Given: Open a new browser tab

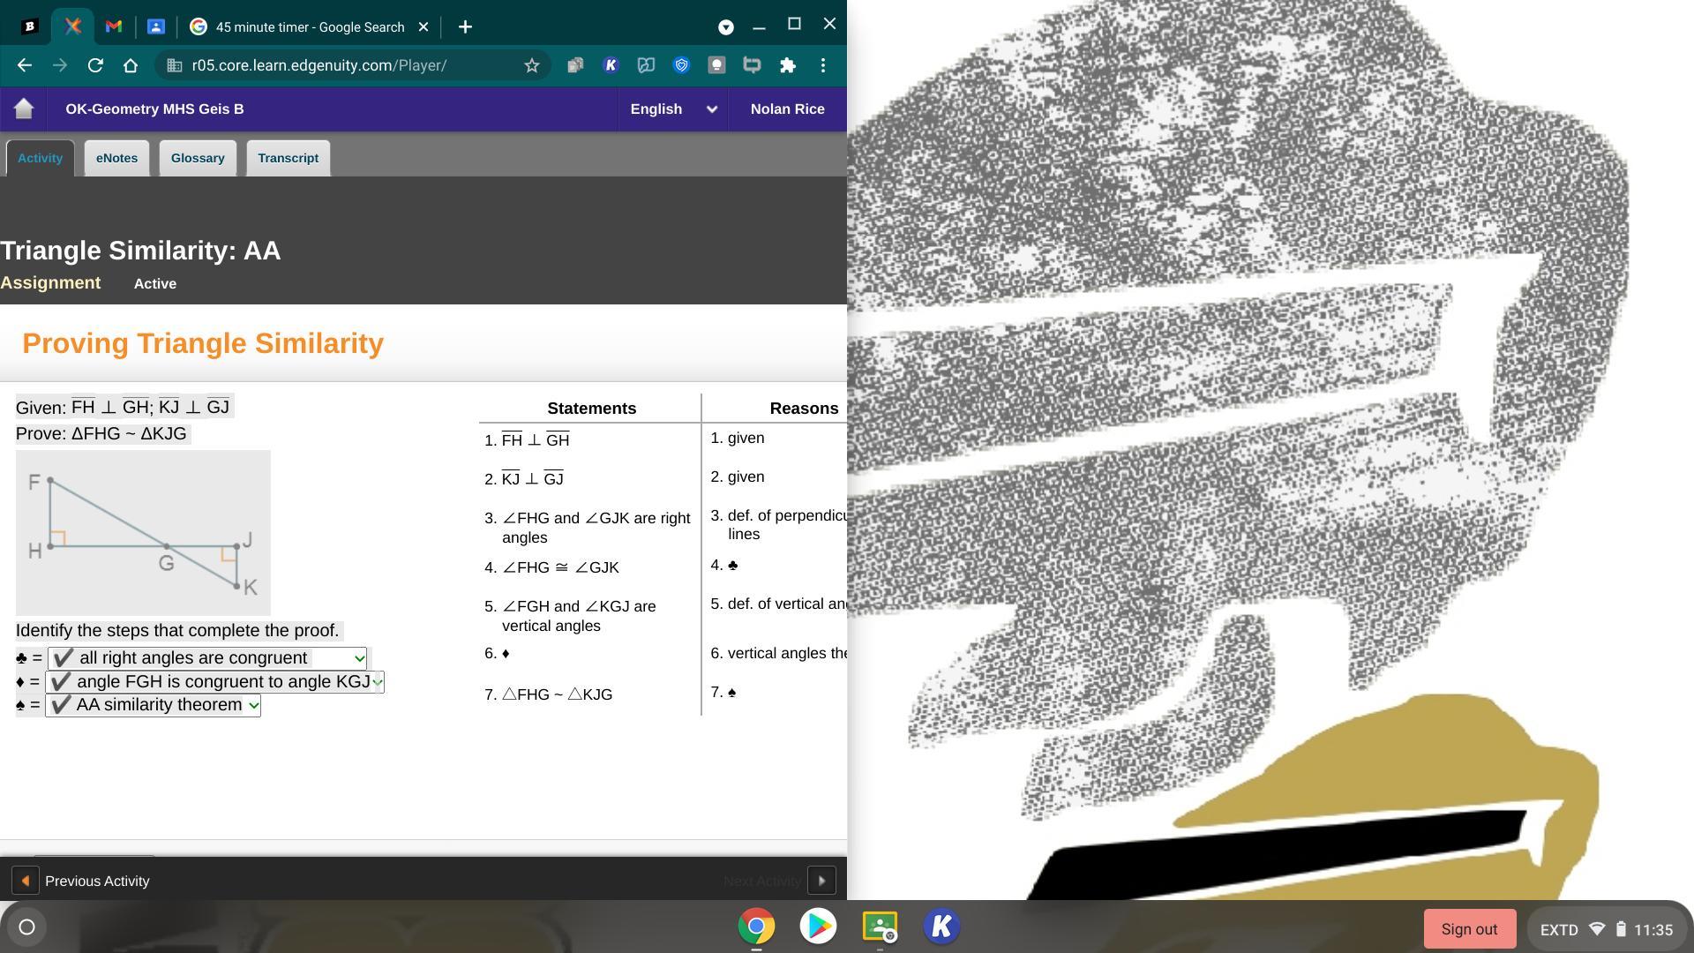Looking at the screenshot, I should pyautogui.click(x=465, y=27).
